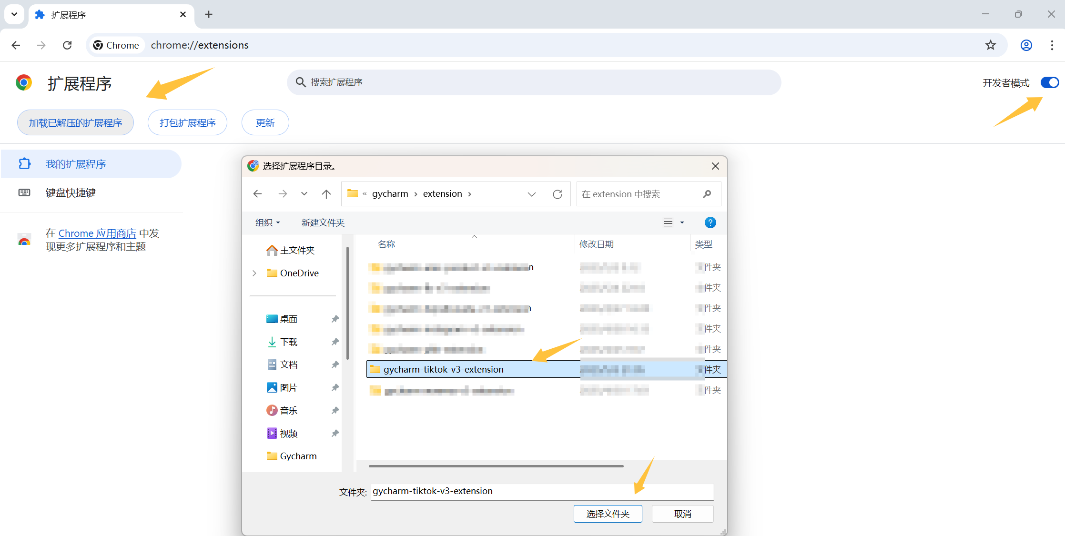Click 打包扩展程序 button

(x=188, y=123)
